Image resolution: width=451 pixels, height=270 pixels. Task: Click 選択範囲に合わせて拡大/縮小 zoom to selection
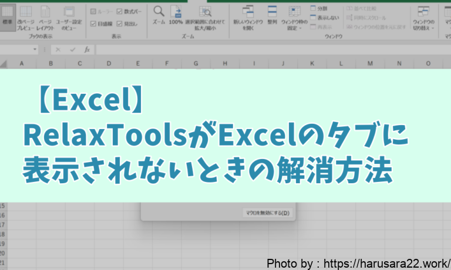pos(205,18)
